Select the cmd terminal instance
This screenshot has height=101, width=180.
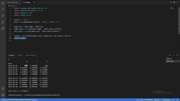[x=173, y=59]
